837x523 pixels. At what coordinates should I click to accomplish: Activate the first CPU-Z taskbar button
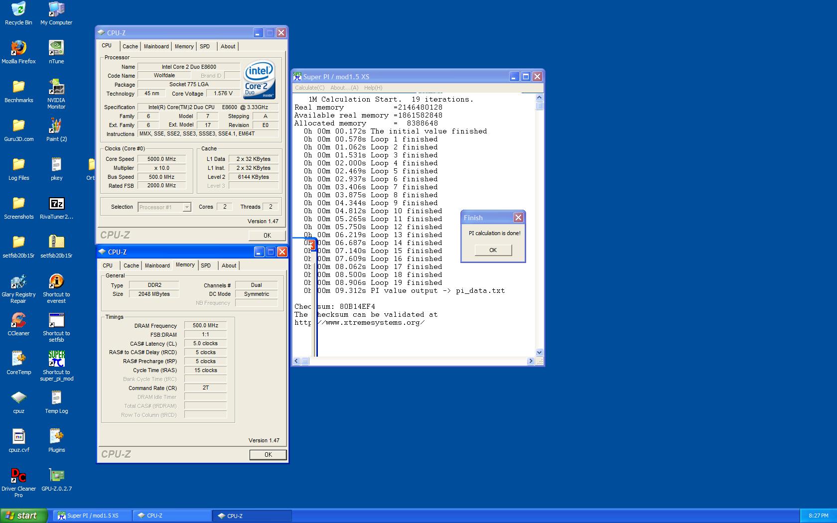tap(172, 516)
